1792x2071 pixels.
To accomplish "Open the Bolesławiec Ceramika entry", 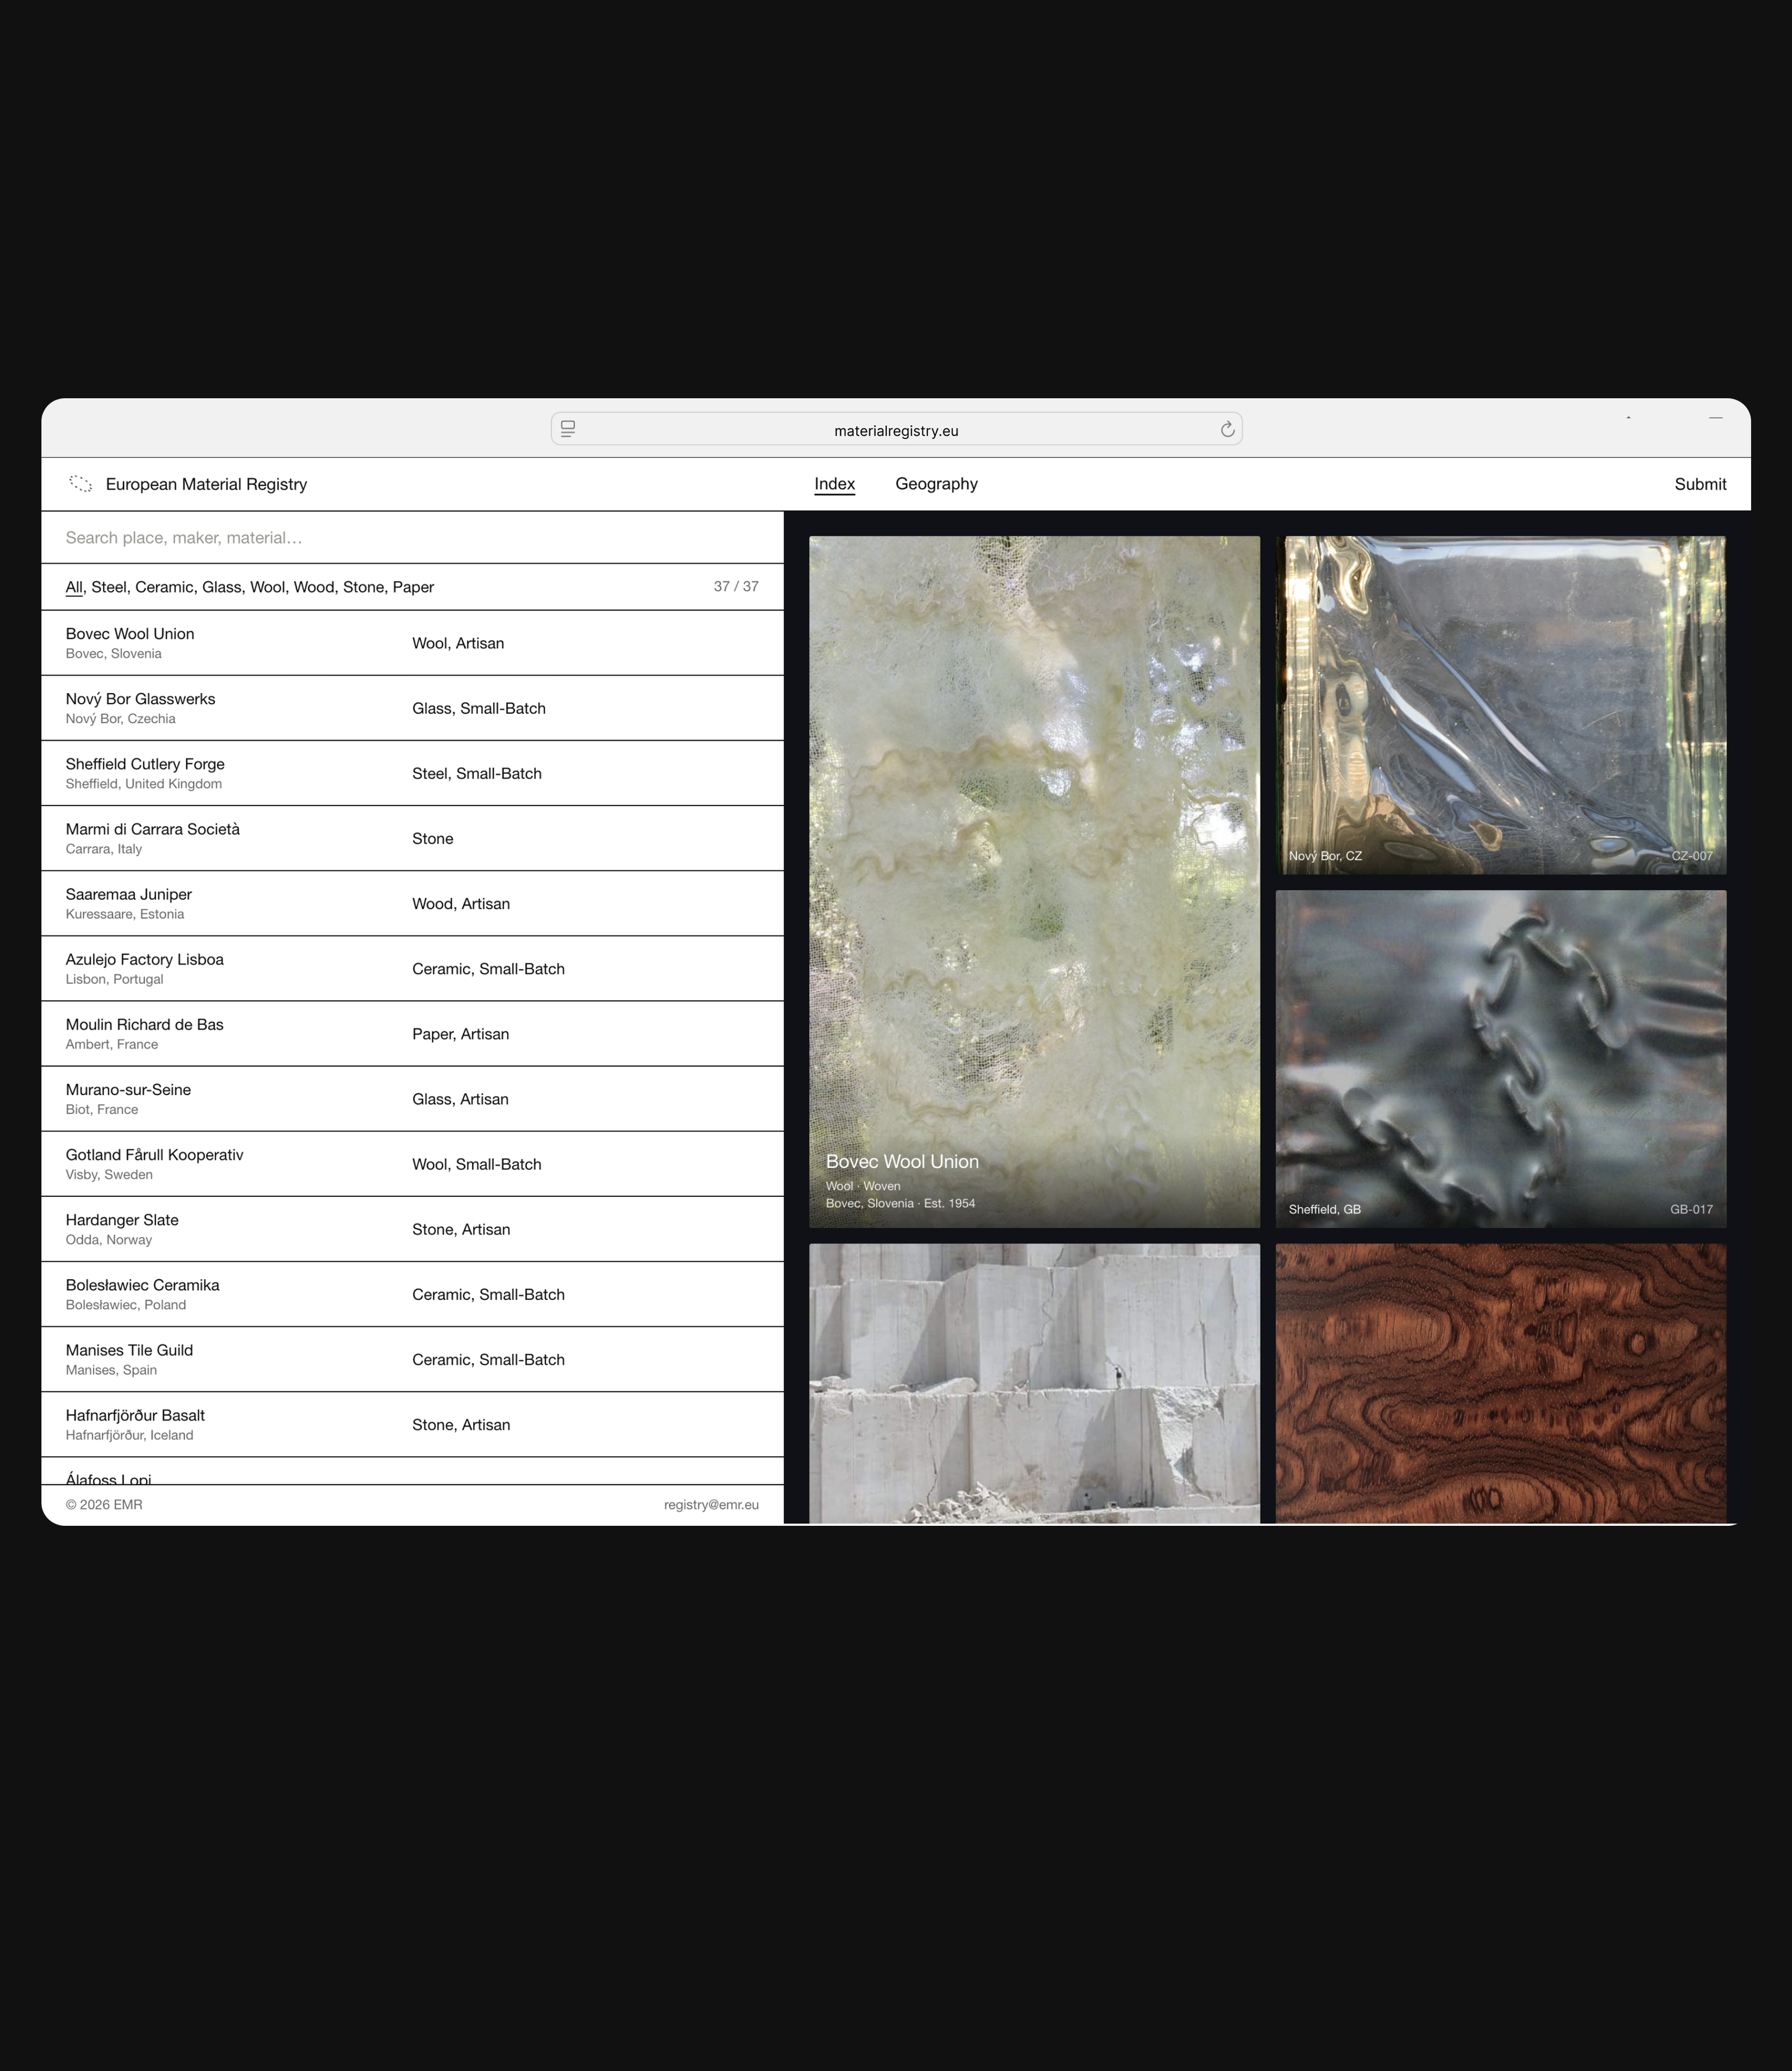I will coord(412,1294).
